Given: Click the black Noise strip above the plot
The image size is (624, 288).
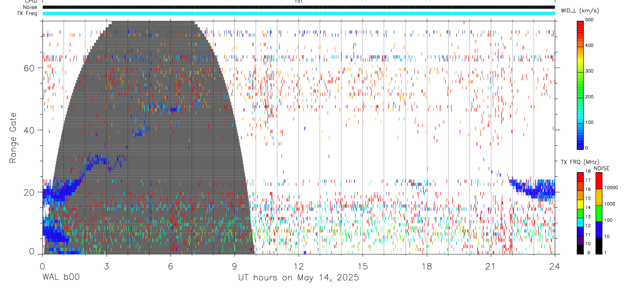Looking at the screenshot, I should pyautogui.click(x=298, y=7).
